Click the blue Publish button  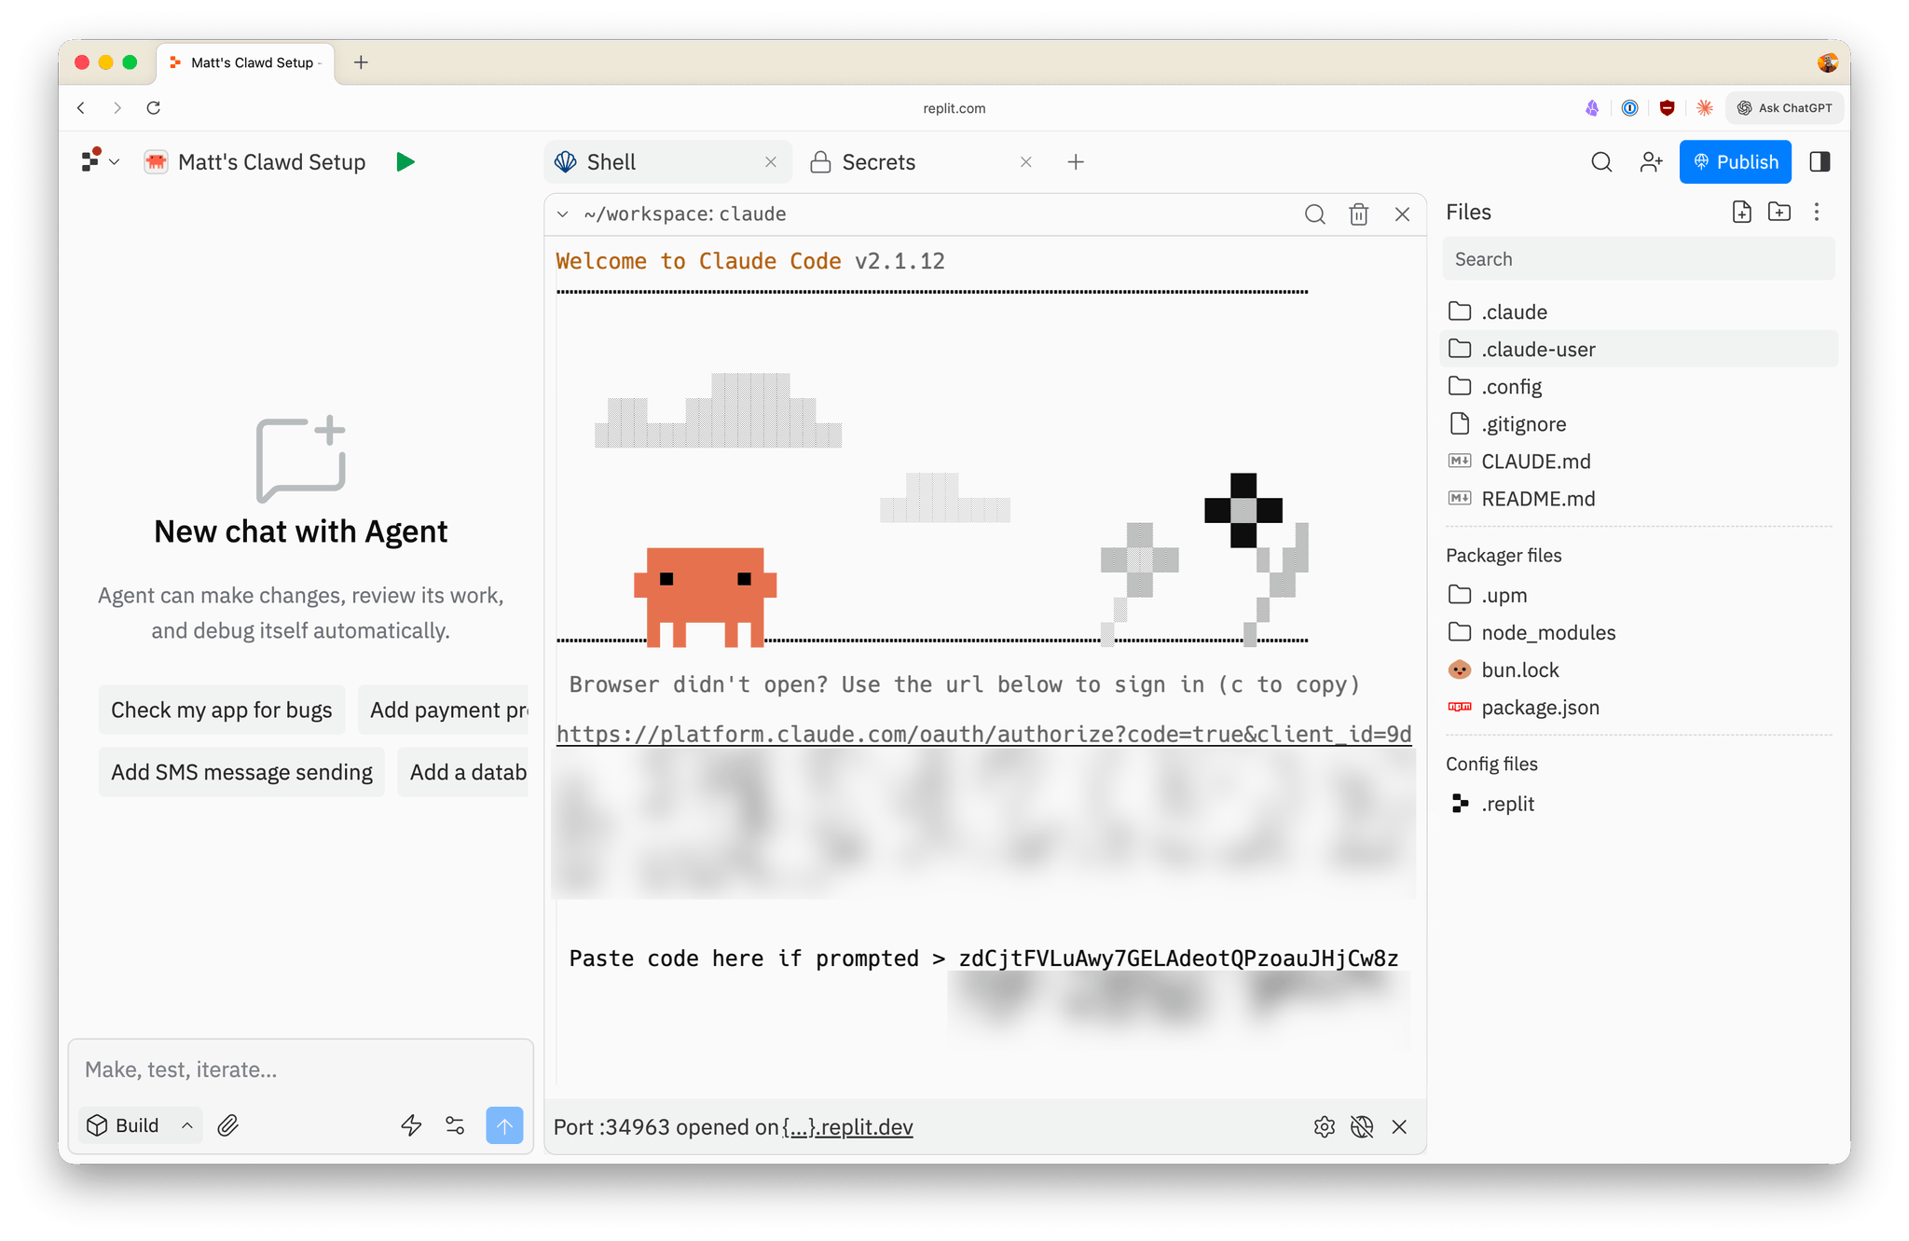pos(1735,162)
